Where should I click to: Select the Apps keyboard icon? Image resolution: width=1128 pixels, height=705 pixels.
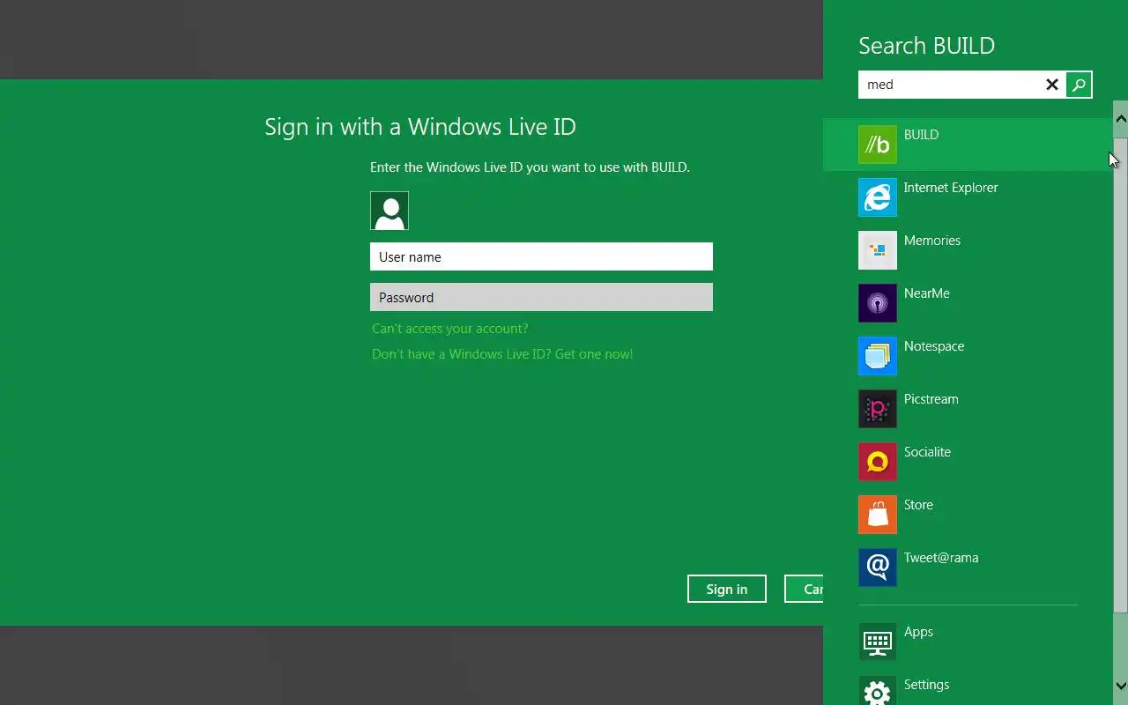click(878, 642)
